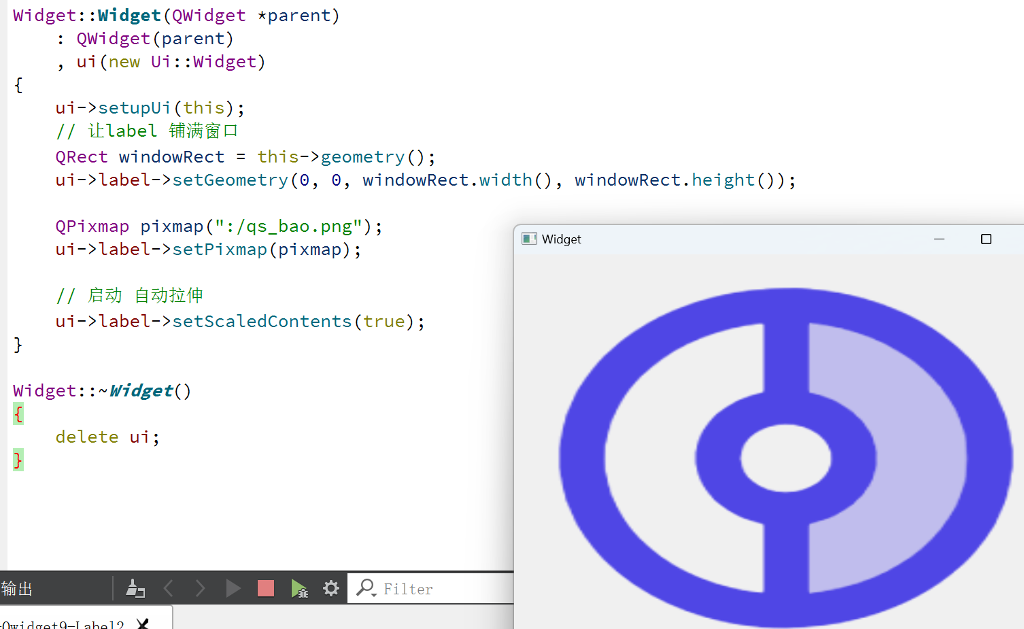This screenshot has height=629, width=1024.
Task: Click the blue ring image in Widget window
Action: (x=786, y=457)
